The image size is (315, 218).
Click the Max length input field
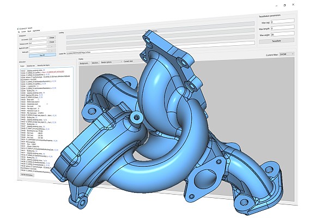[x=283, y=28]
